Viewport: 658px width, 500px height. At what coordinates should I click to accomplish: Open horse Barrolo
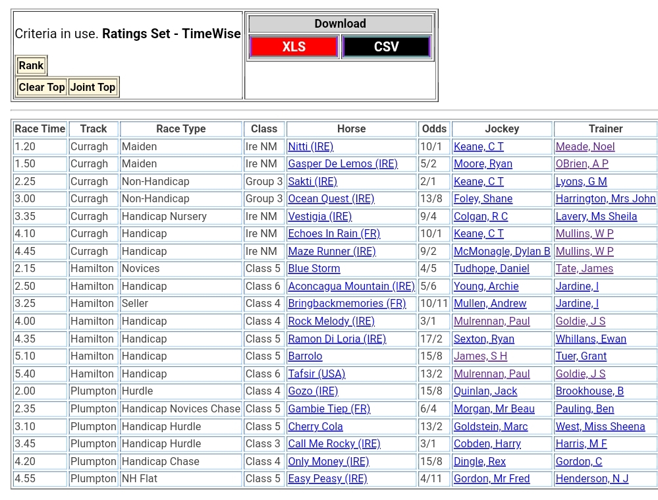click(305, 356)
